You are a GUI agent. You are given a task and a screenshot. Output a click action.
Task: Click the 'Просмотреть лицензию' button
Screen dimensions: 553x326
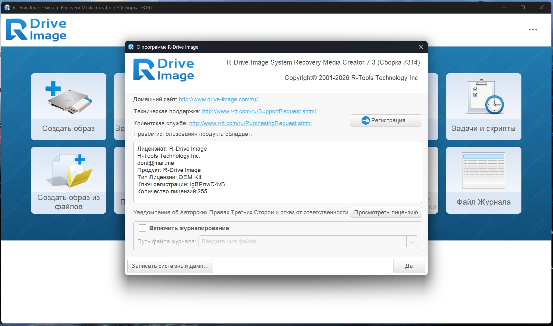tap(386, 212)
